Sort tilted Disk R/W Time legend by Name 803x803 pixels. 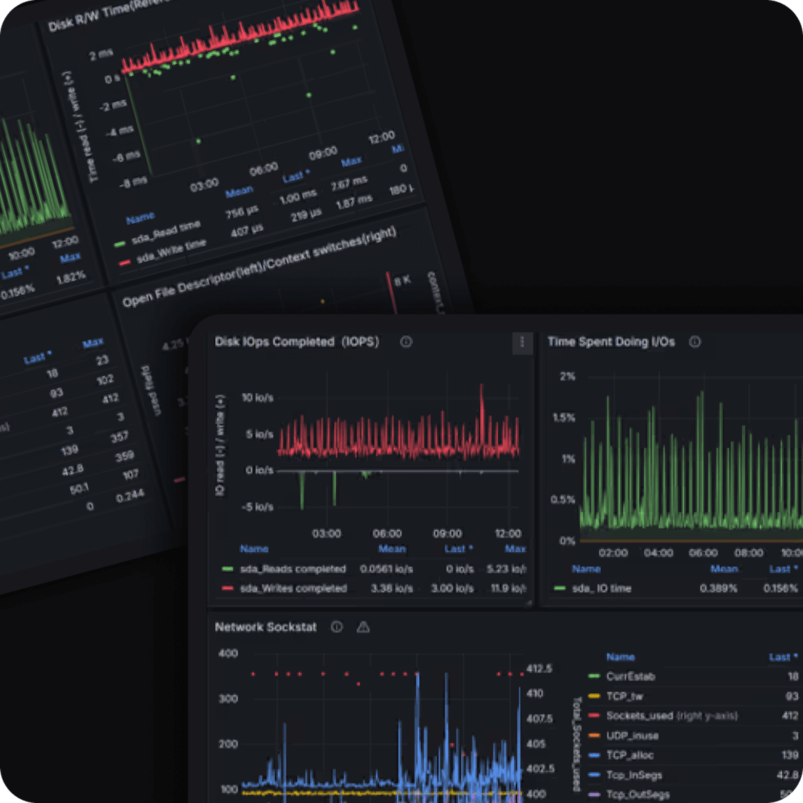tap(140, 218)
